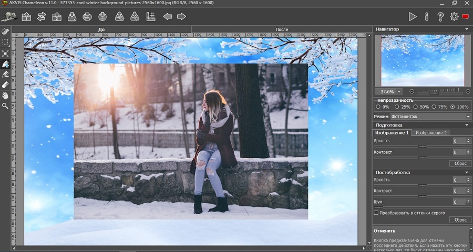Click Сброс button under Изображение 1
The width and height of the screenshot is (473, 252).
pos(460,163)
